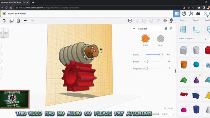
Task: Collapse the shapes panel with arrow
Action: point(175,71)
